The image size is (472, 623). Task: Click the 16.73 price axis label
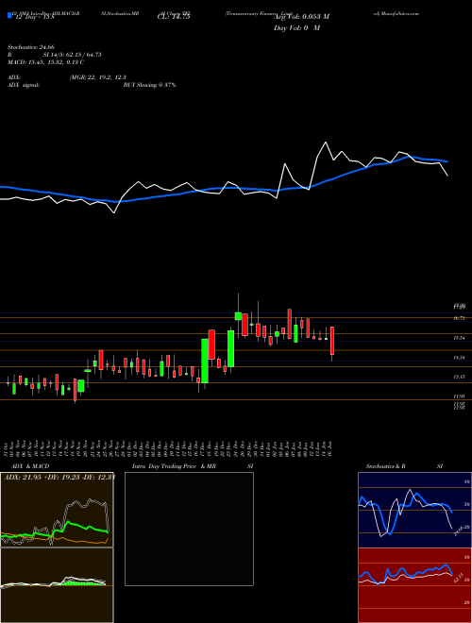pyautogui.click(x=460, y=318)
